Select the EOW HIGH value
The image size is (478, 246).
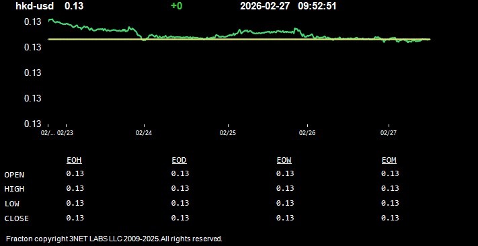(x=285, y=188)
